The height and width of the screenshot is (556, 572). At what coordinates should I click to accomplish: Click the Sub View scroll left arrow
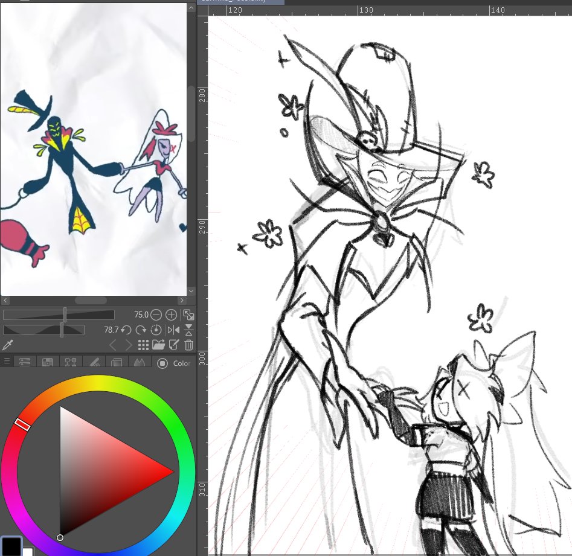point(5,301)
